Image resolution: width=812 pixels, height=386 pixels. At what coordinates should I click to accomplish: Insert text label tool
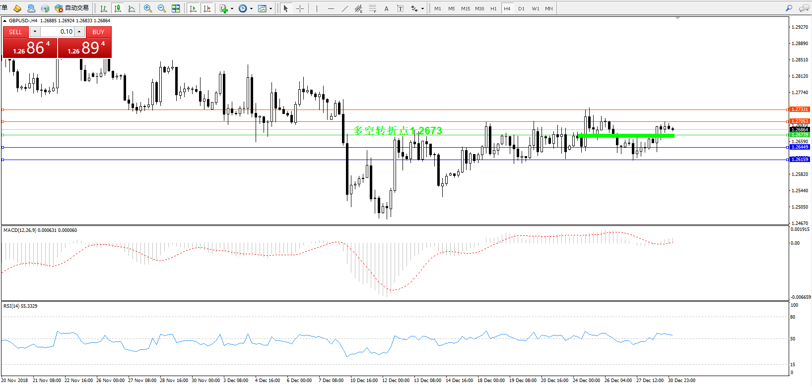point(386,8)
